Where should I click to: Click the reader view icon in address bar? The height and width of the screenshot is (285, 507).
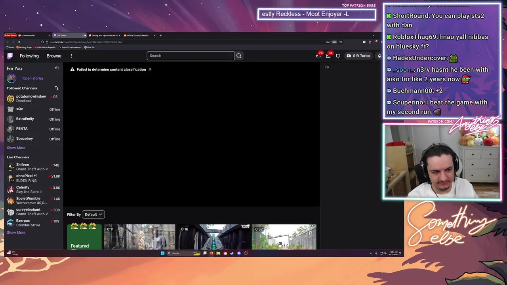328,42
